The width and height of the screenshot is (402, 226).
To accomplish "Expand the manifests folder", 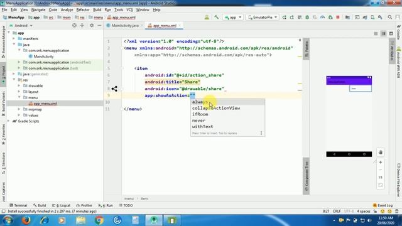I will pos(14,39).
